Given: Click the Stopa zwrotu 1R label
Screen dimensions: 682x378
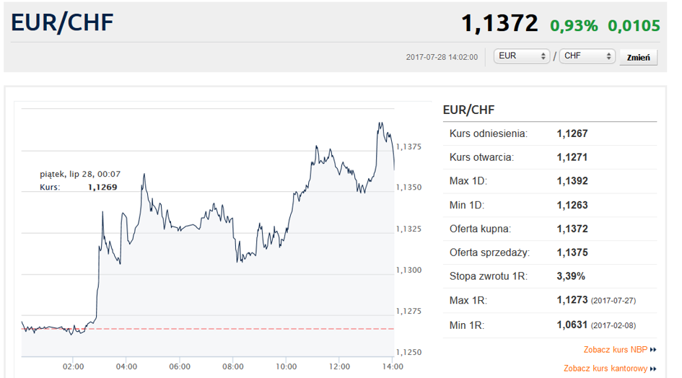Looking at the screenshot, I should click(x=489, y=276).
